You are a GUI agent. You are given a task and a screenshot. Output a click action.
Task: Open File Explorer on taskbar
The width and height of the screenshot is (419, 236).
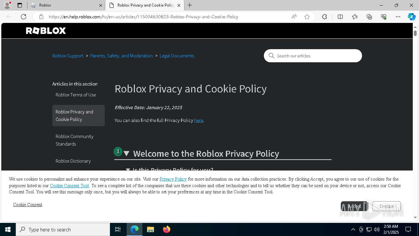point(150,229)
